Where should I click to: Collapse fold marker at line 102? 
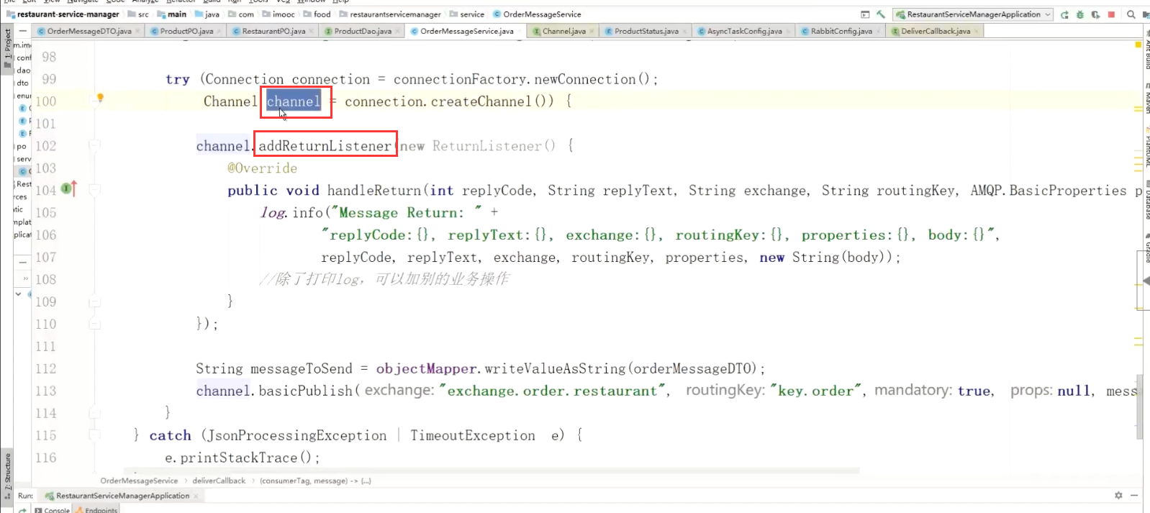[x=94, y=146]
